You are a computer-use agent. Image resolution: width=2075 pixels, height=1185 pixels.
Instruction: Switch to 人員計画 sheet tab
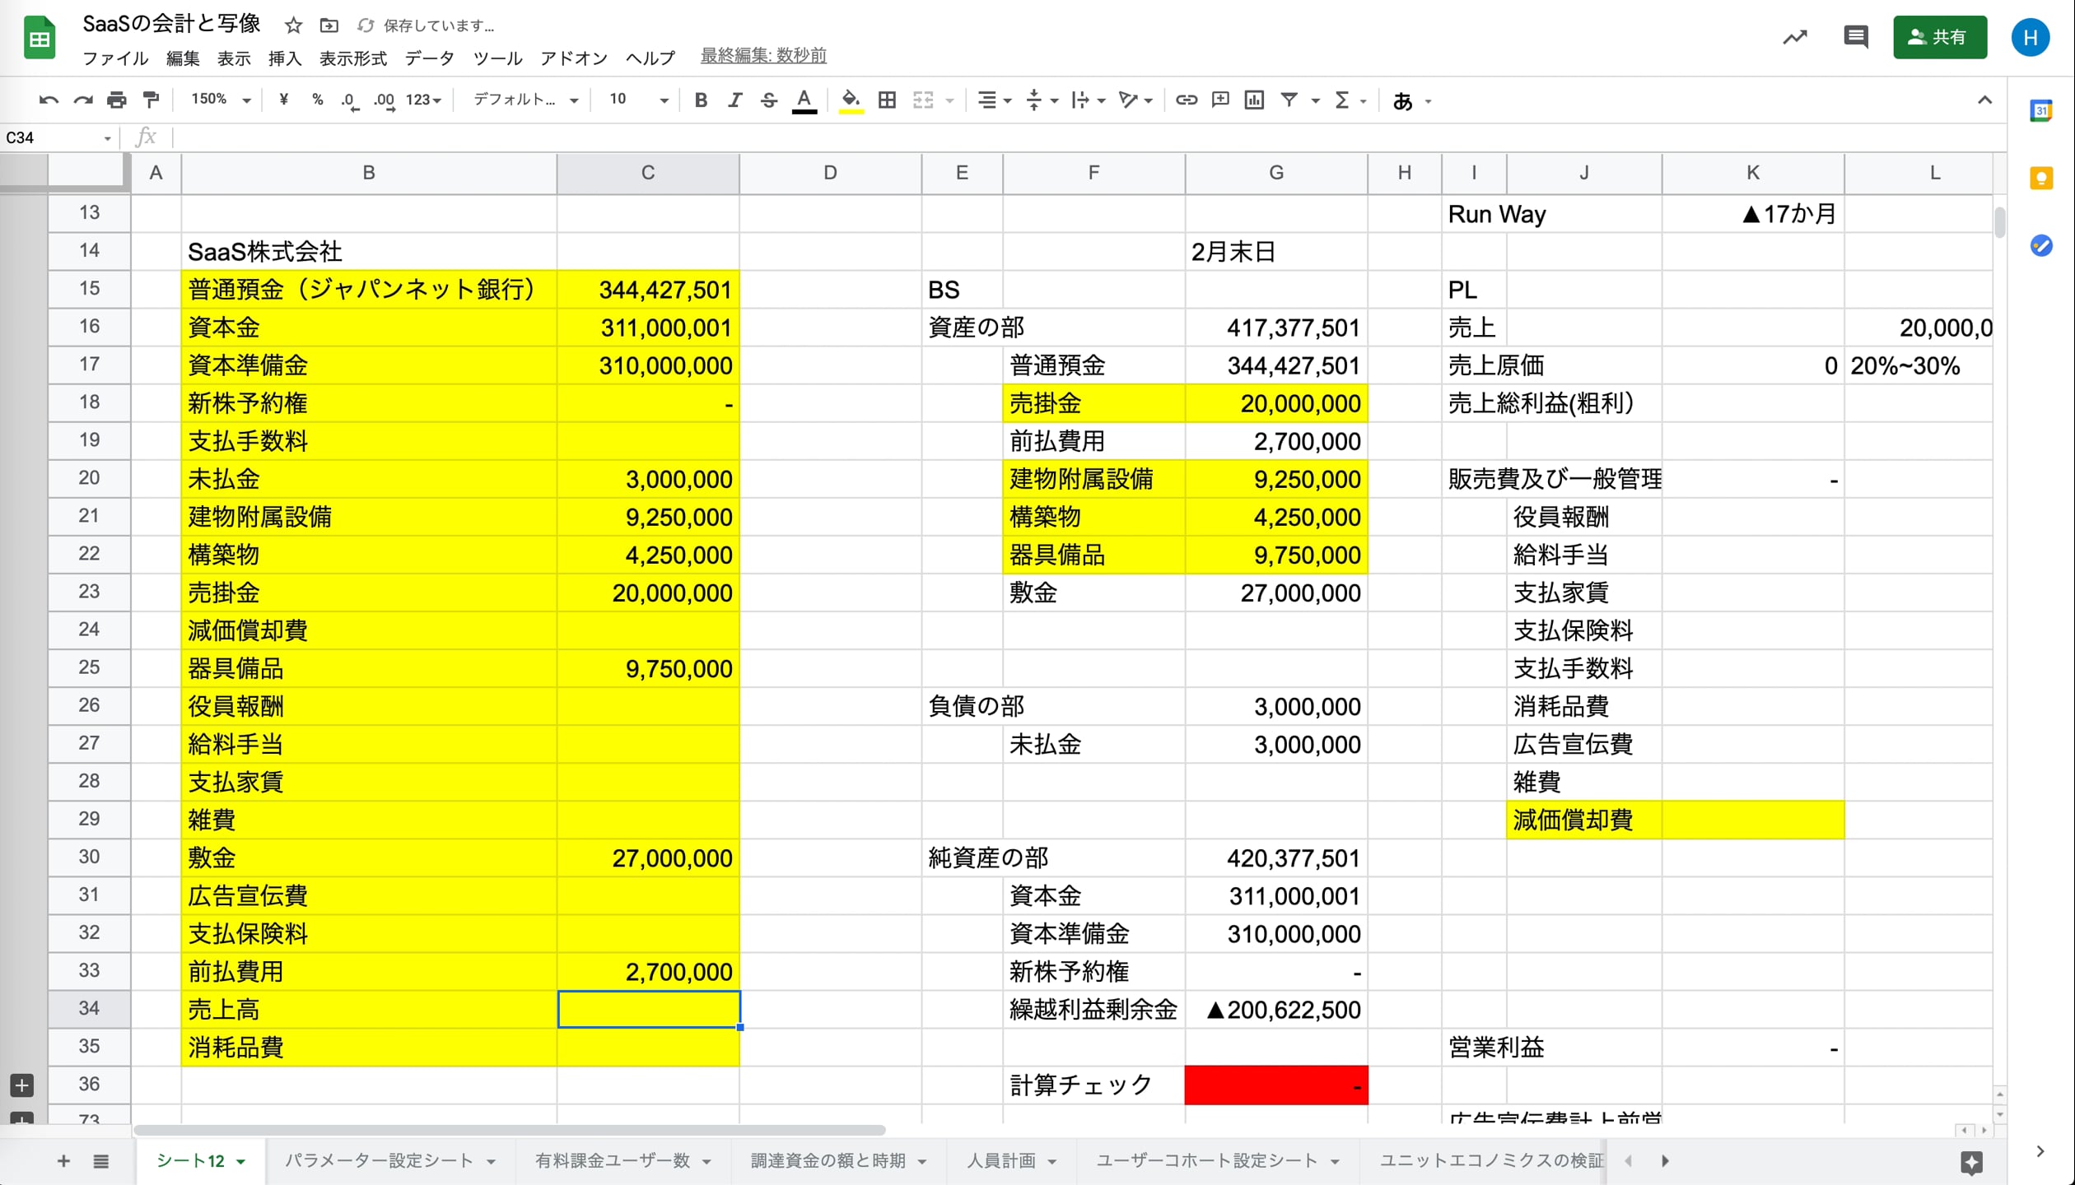[x=1000, y=1160]
